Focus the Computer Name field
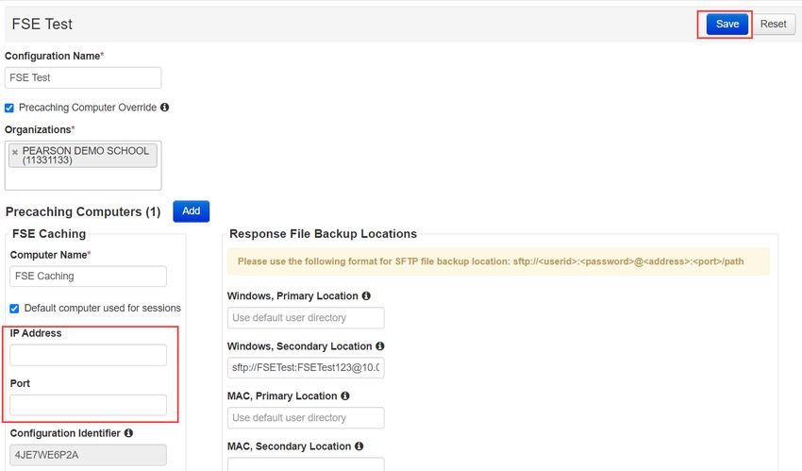 click(x=88, y=277)
